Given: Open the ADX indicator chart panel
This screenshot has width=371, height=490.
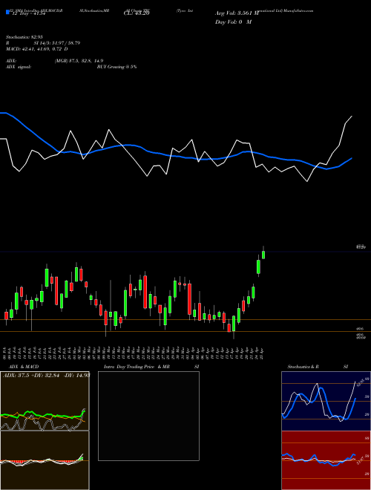Looking at the screenshot, I should pos(45,401).
